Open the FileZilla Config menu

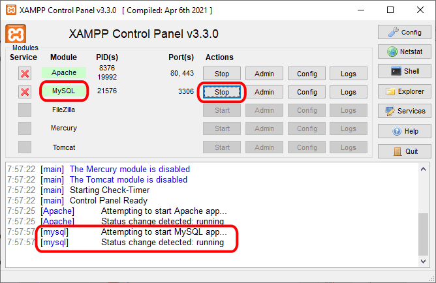click(x=307, y=110)
